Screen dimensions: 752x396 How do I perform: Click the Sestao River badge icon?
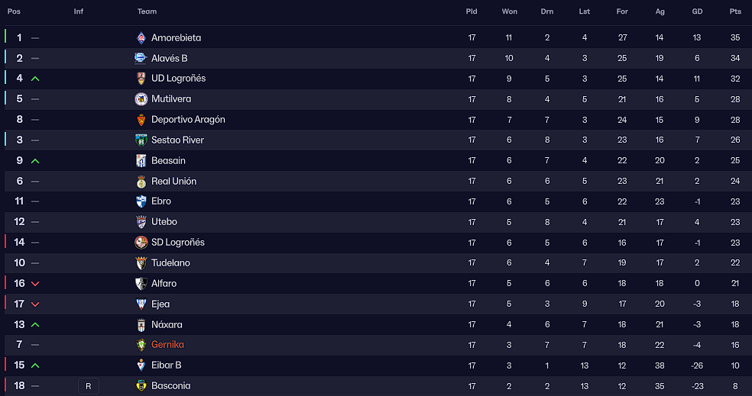coord(141,140)
